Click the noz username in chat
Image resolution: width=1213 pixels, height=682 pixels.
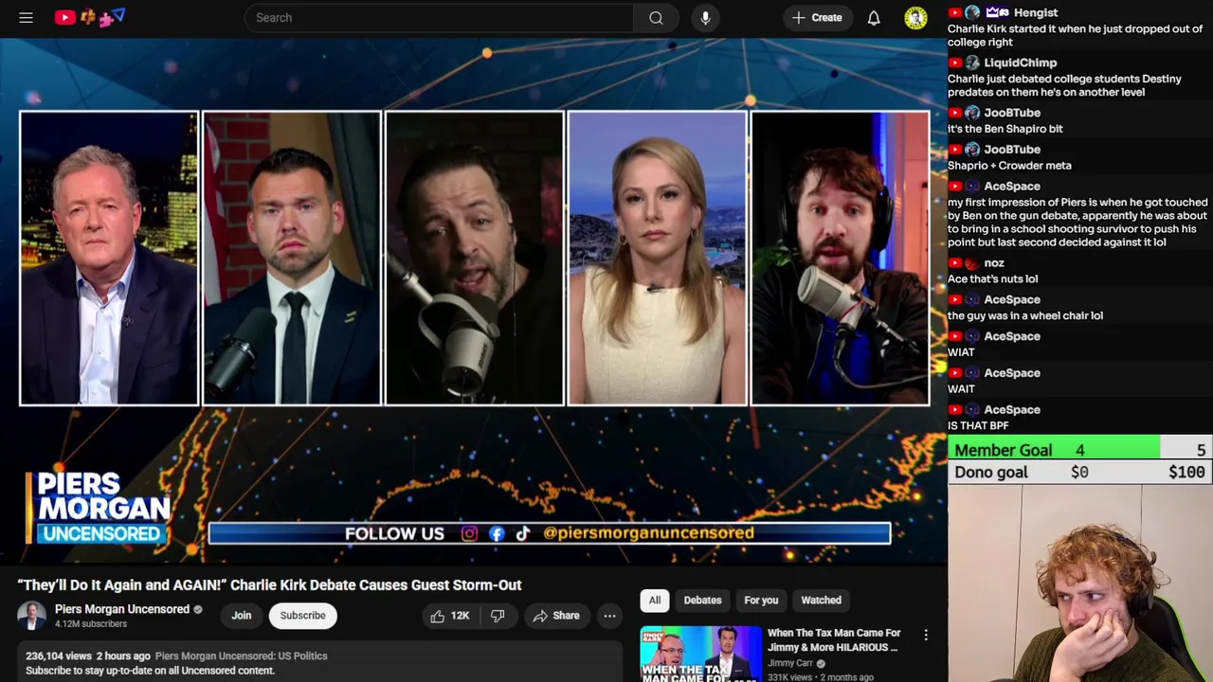(994, 262)
